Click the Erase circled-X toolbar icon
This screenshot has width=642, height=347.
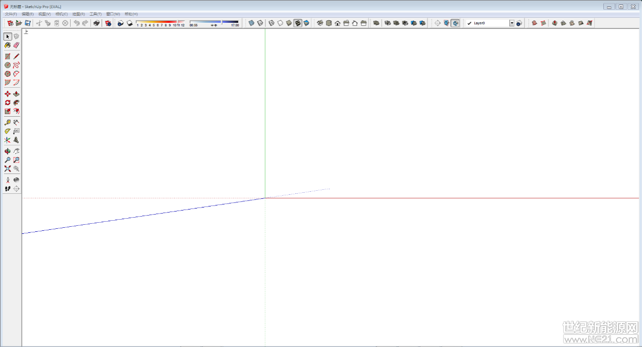point(65,23)
